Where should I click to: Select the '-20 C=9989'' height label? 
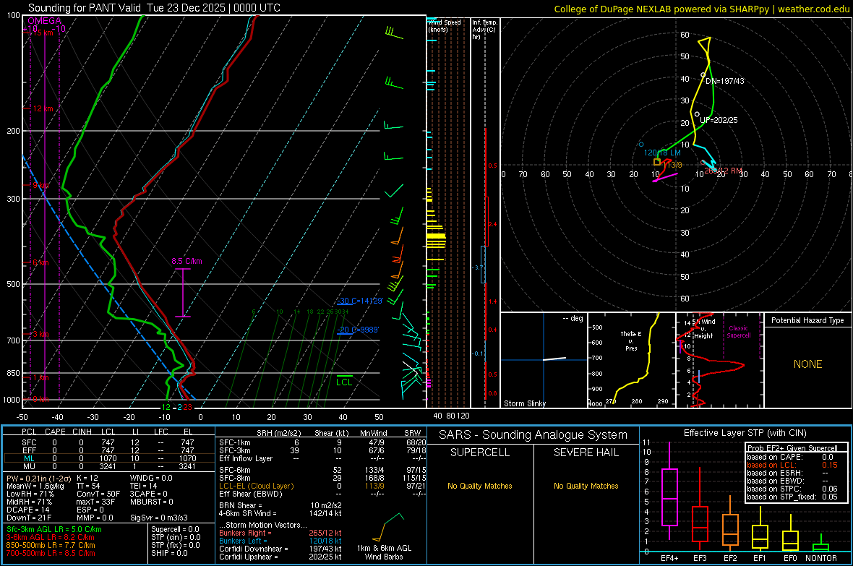coord(357,330)
